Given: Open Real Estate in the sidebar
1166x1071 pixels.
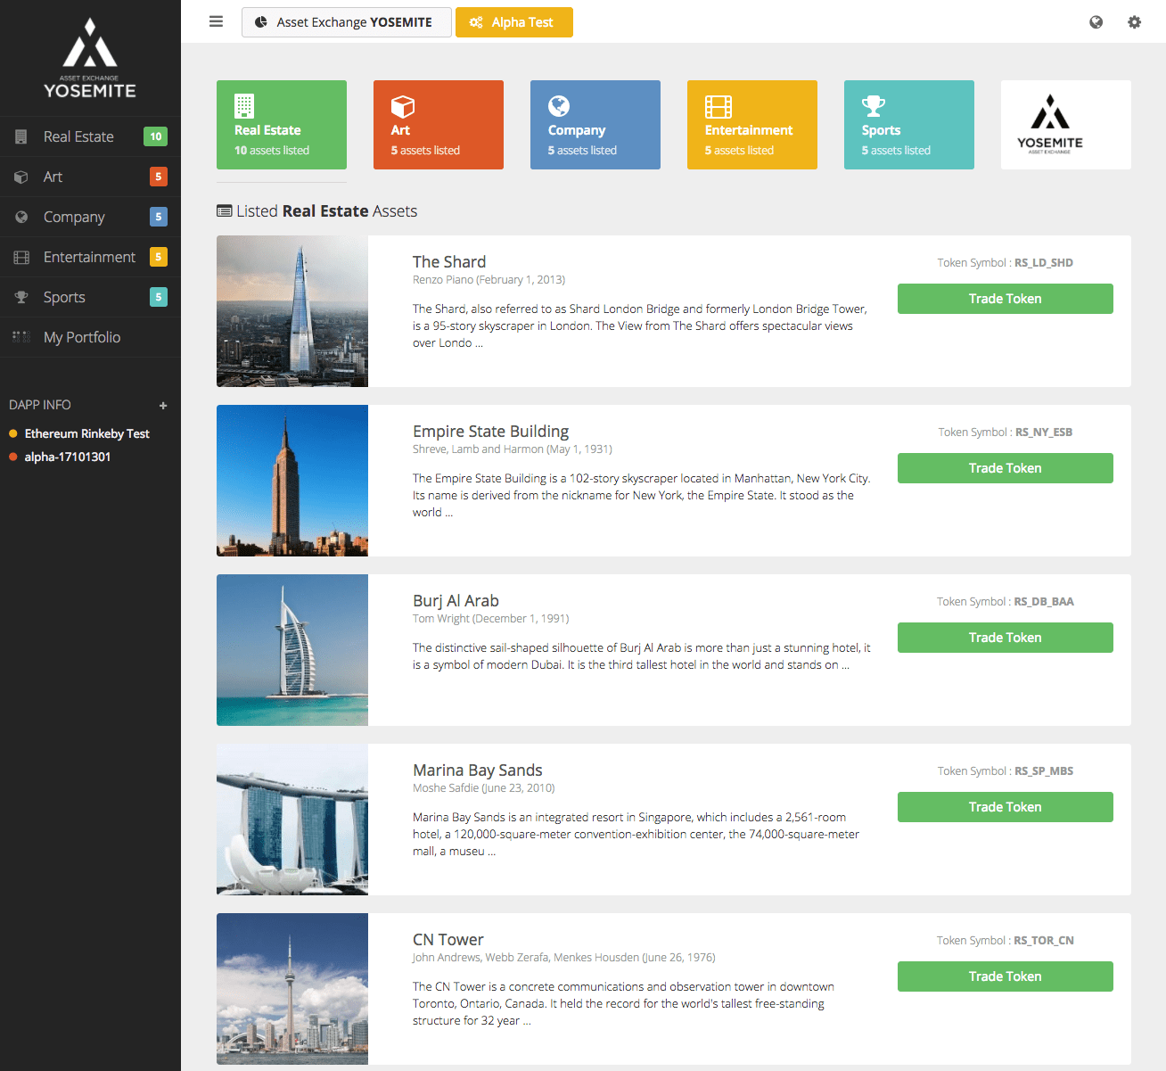Looking at the screenshot, I should pyautogui.click(x=90, y=136).
